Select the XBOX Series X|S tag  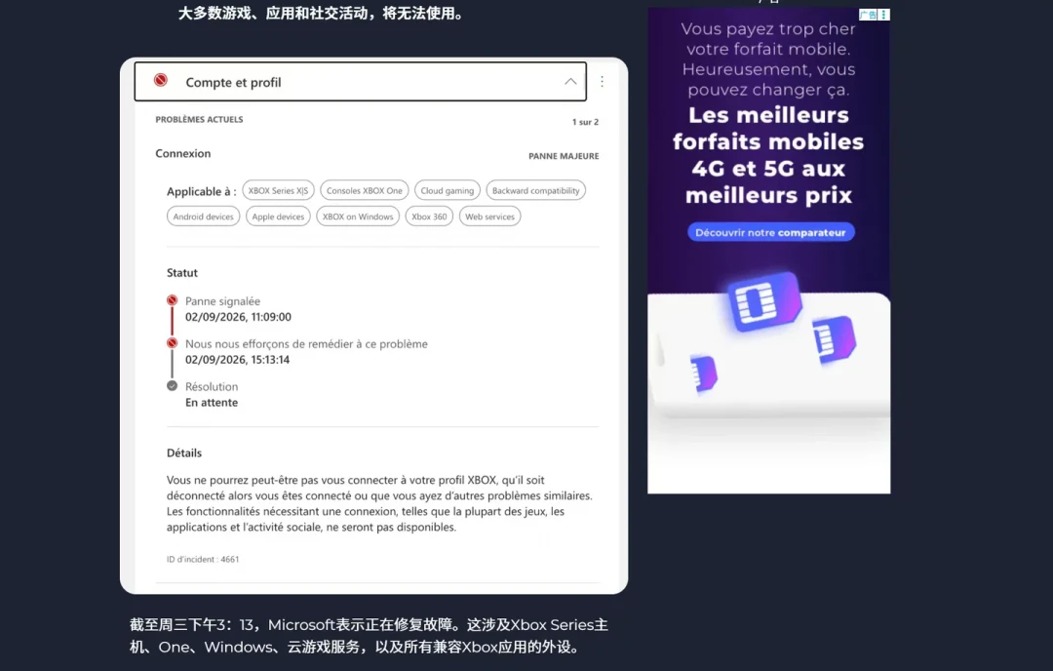coord(278,191)
